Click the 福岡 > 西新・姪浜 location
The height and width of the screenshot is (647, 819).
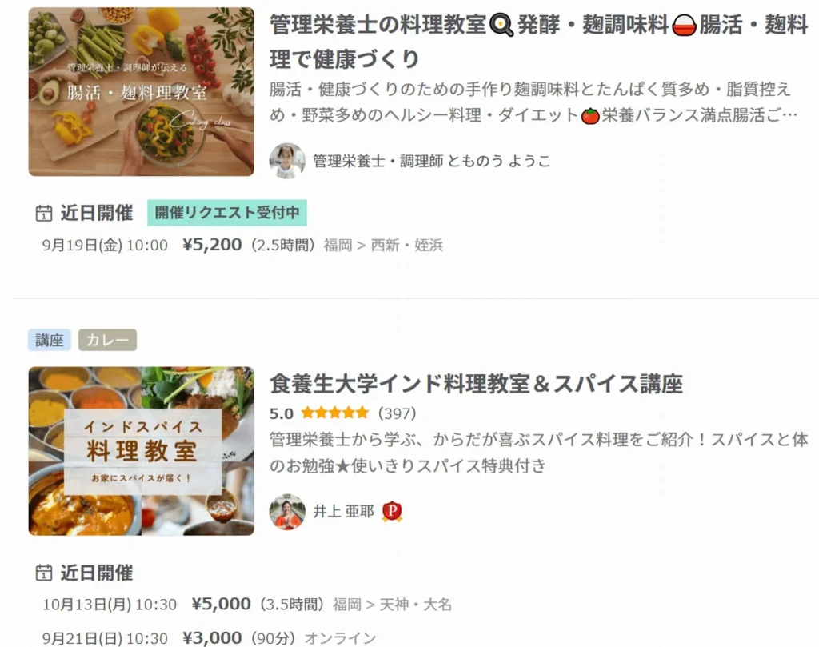[383, 245]
